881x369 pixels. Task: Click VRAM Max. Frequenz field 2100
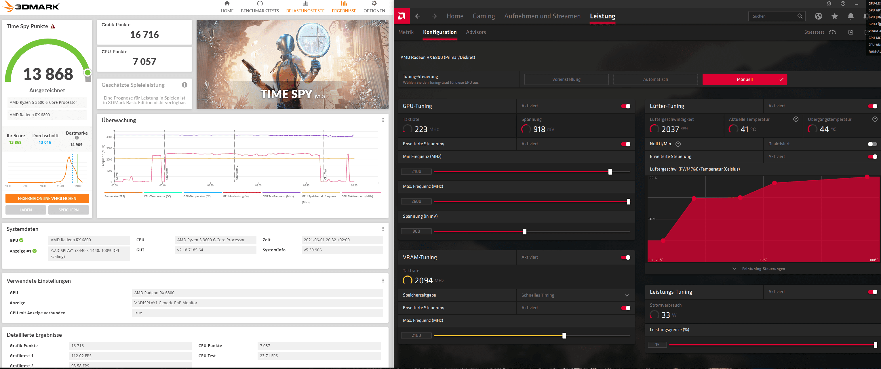point(416,336)
